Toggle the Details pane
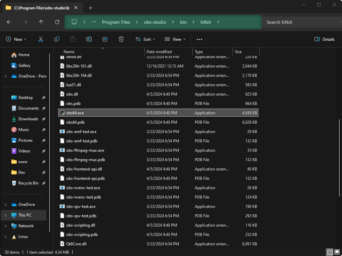342x256 pixels. pyautogui.click(x=324, y=39)
